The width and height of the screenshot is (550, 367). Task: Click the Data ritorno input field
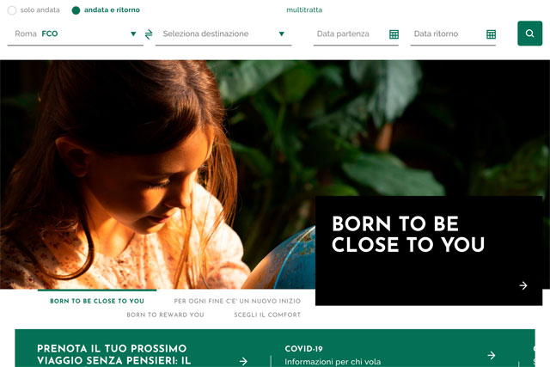tap(453, 34)
